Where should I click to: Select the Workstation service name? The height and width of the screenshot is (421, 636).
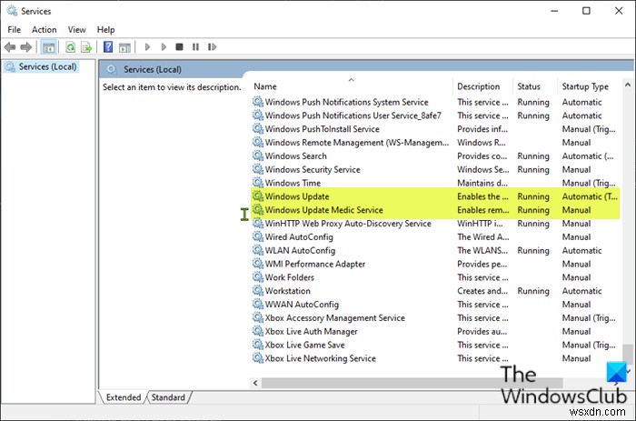[x=288, y=291]
